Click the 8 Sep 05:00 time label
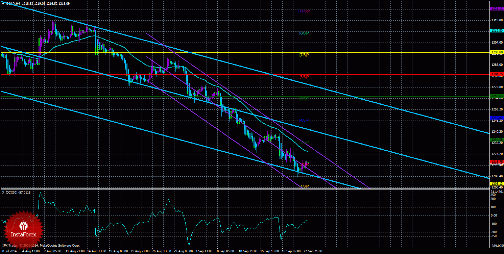Screen dimensions: 504x254 pyautogui.click(x=225, y=251)
